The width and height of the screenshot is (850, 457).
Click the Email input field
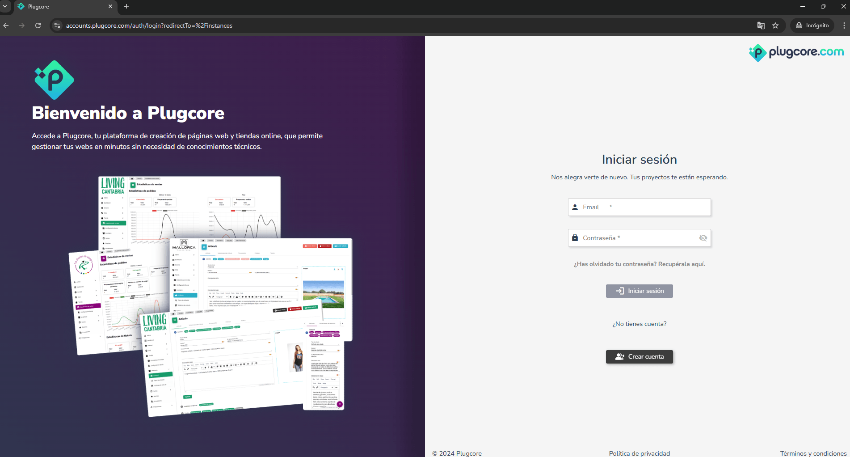(x=639, y=207)
